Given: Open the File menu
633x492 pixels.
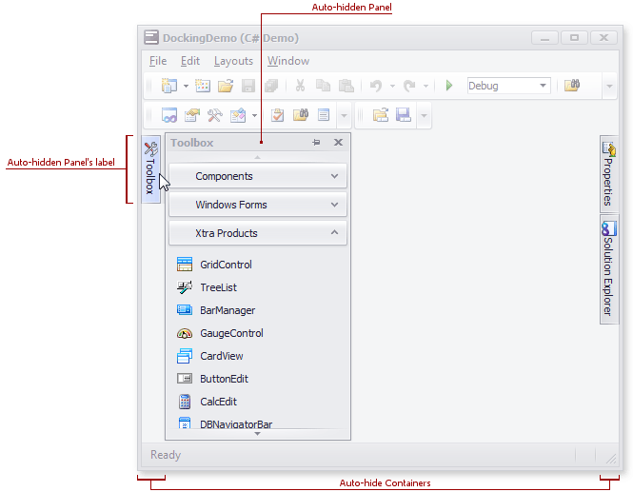Looking at the screenshot, I should pos(158,61).
